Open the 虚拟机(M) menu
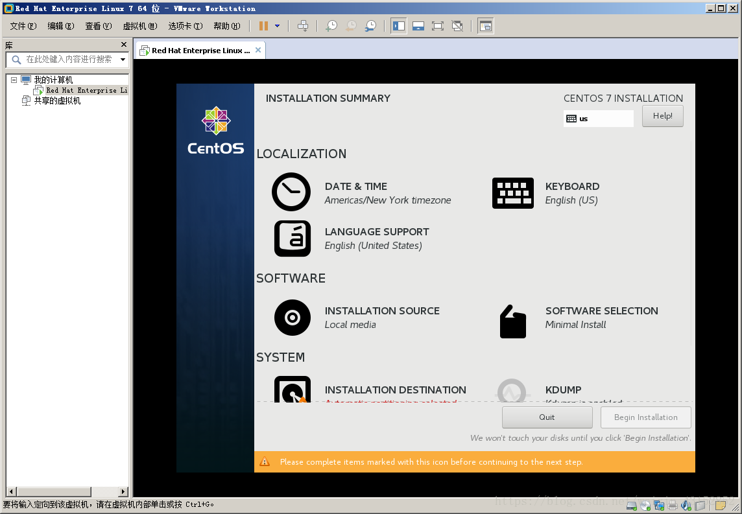Screen dimensions: 742x514 140,26
